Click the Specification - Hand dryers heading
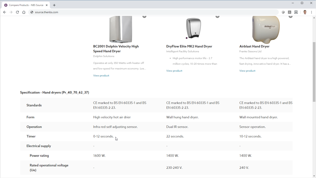This screenshot has height=178, width=316. 55,93
